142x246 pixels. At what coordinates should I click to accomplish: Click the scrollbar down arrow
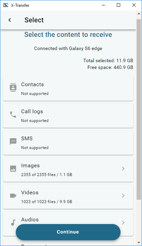139,243
